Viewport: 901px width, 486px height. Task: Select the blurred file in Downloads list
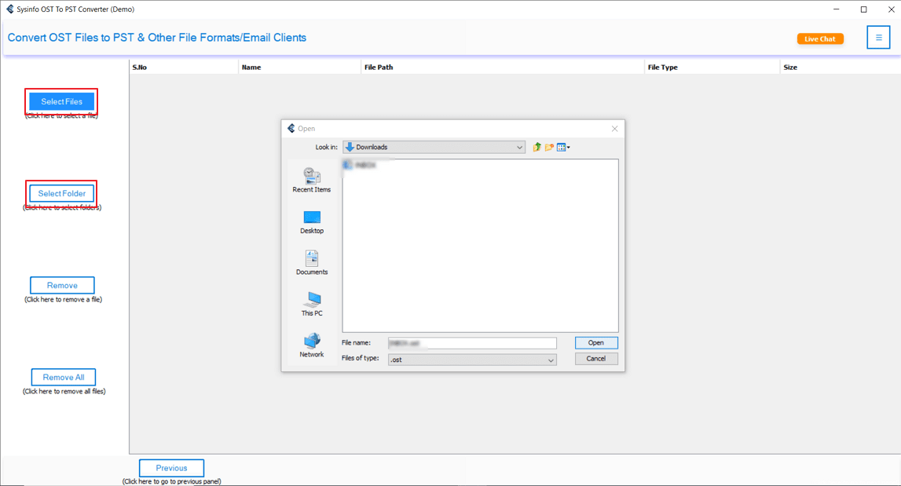[x=361, y=165]
